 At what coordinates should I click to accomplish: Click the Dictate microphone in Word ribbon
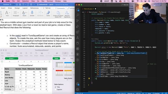[32, 14]
